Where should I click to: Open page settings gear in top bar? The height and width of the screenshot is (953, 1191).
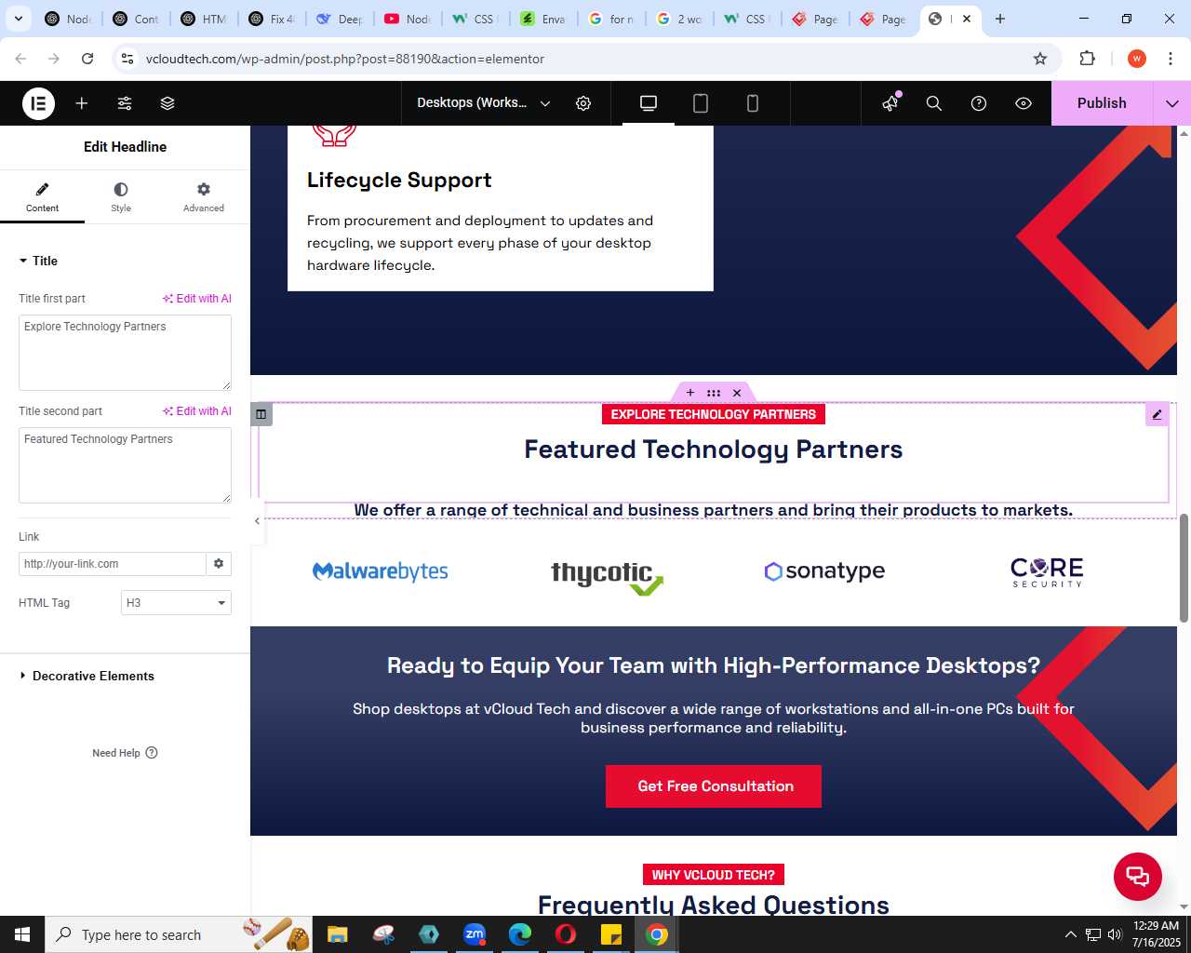tap(583, 103)
